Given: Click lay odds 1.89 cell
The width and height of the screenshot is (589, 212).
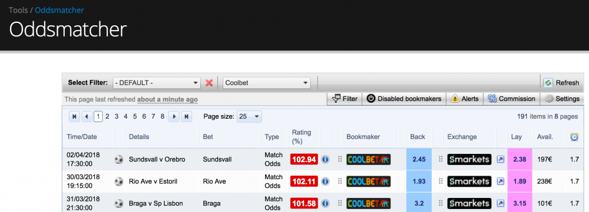Looking at the screenshot, I should tap(520, 181).
